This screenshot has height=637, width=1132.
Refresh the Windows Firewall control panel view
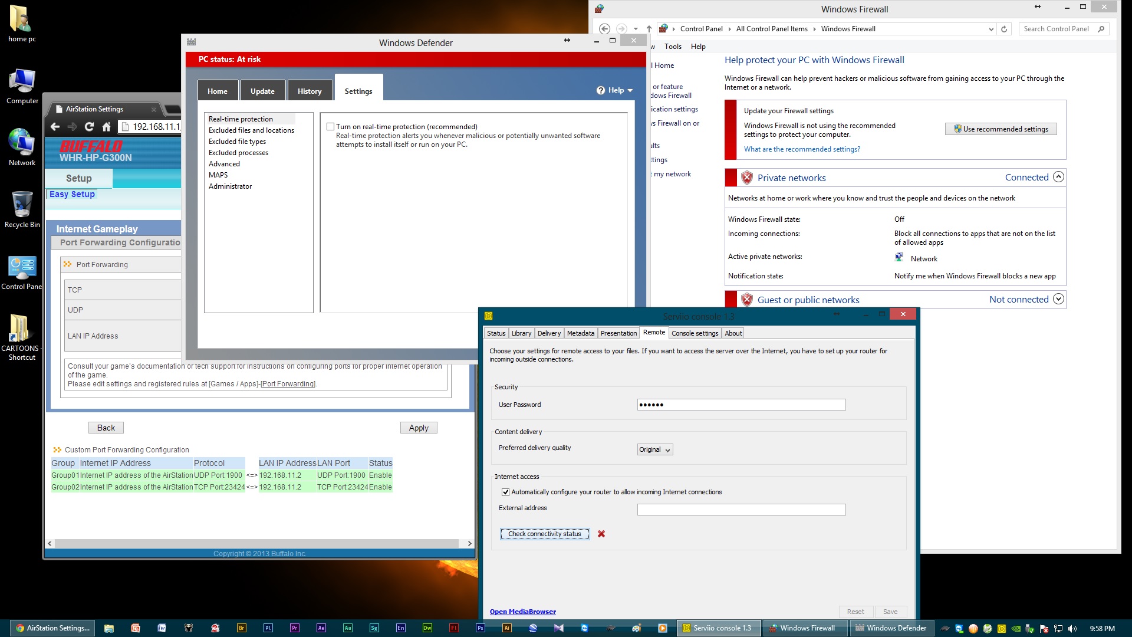1004,29
